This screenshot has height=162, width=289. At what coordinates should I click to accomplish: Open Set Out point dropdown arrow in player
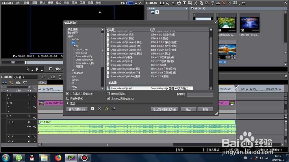[x=42, y=70]
